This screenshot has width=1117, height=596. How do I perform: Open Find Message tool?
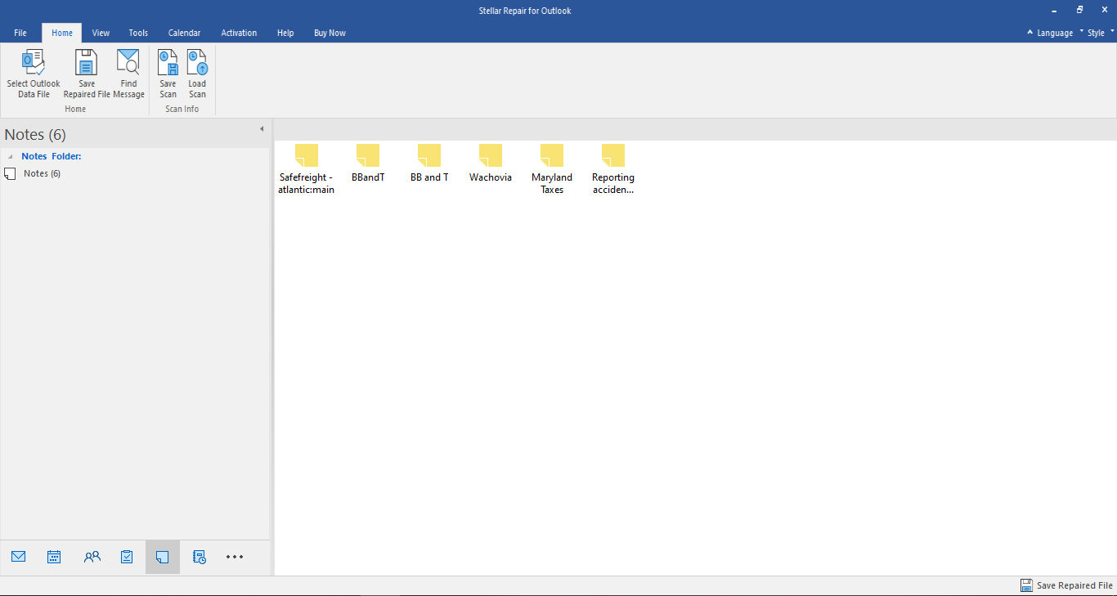click(x=128, y=74)
